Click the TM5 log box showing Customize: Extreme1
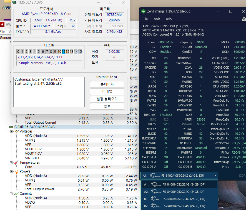246x210 pixels. (x=49, y=92)
